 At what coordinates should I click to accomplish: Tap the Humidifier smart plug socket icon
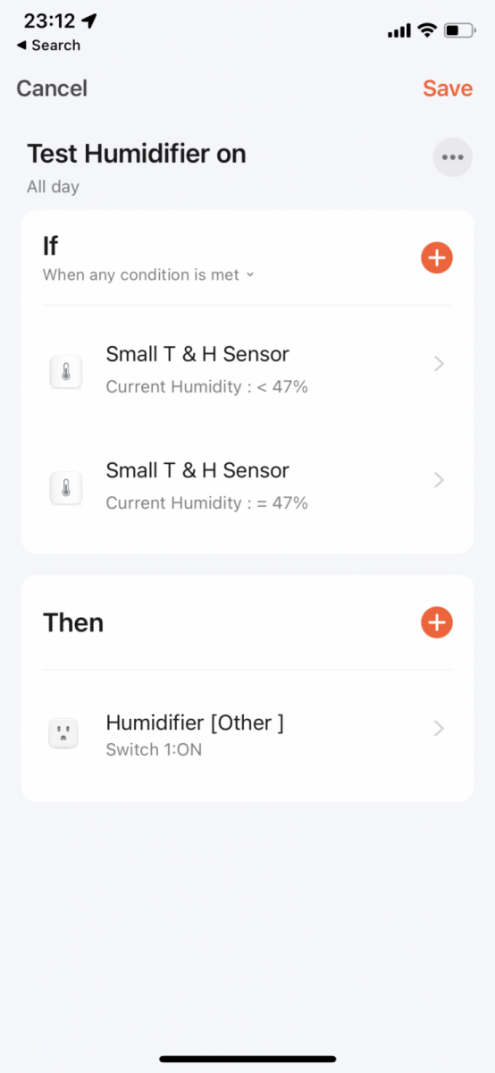pos(63,735)
